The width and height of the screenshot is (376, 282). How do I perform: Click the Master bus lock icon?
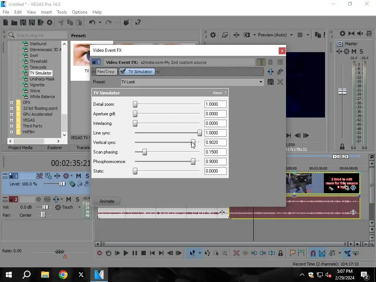[x=342, y=147]
